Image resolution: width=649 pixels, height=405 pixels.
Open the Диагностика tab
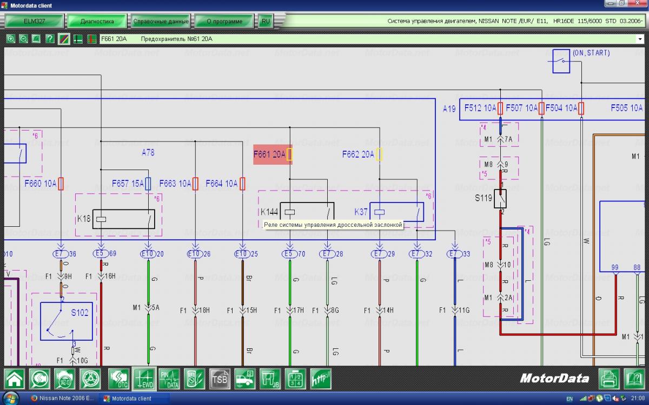[97, 22]
